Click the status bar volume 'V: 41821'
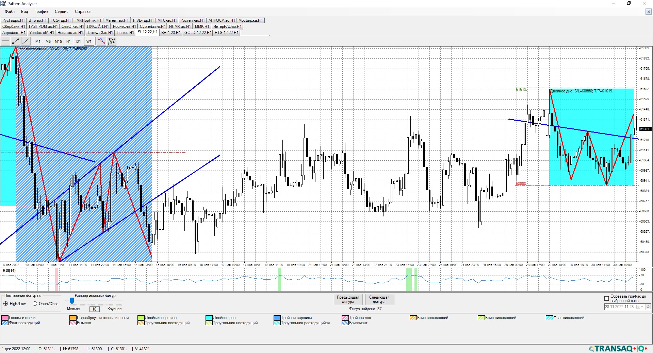 (x=142, y=349)
